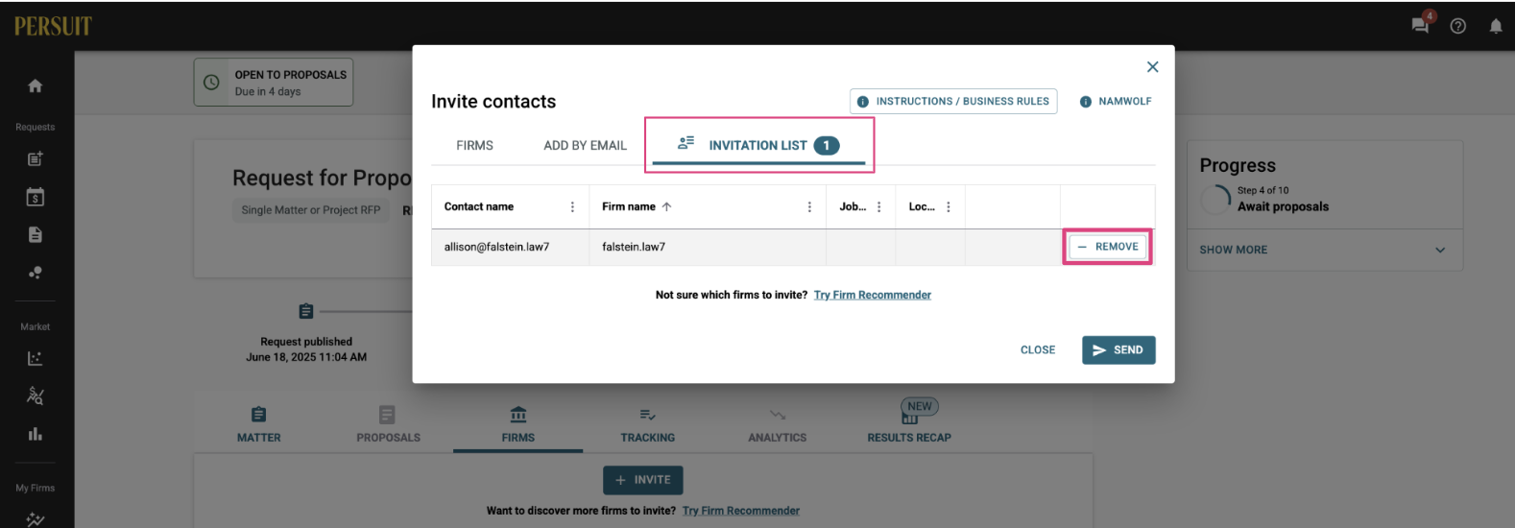
Task: Open the Matter tab
Action: pyautogui.click(x=259, y=425)
